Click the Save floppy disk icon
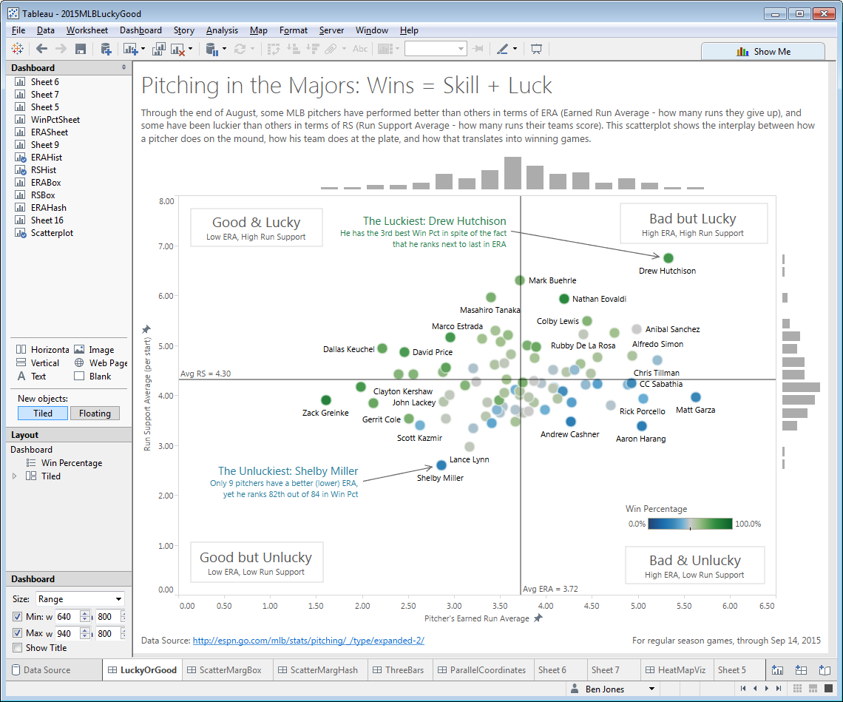The height and width of the screenshot is (702, 843). coord(81,49)
